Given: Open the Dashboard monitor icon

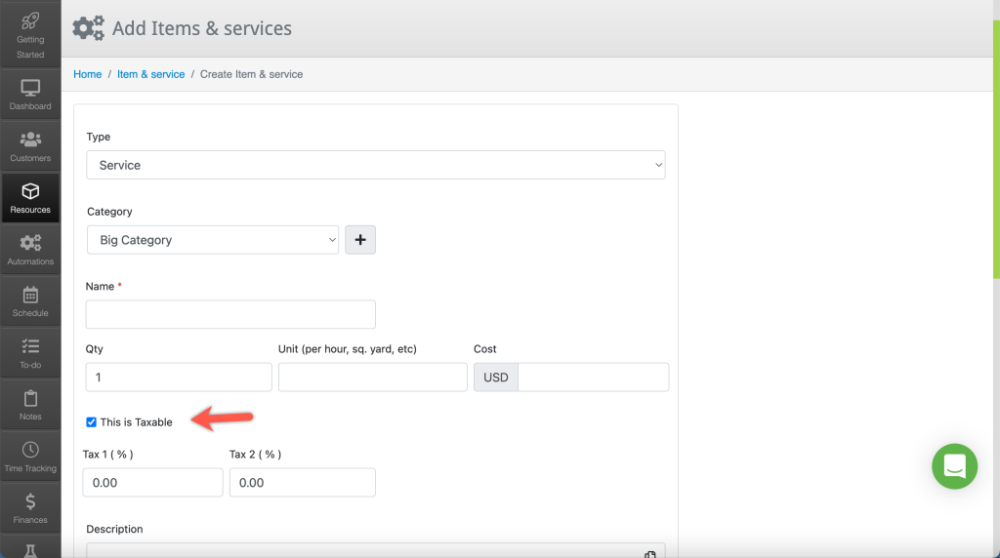Looking at the screenshot, I should coord(30,87).
